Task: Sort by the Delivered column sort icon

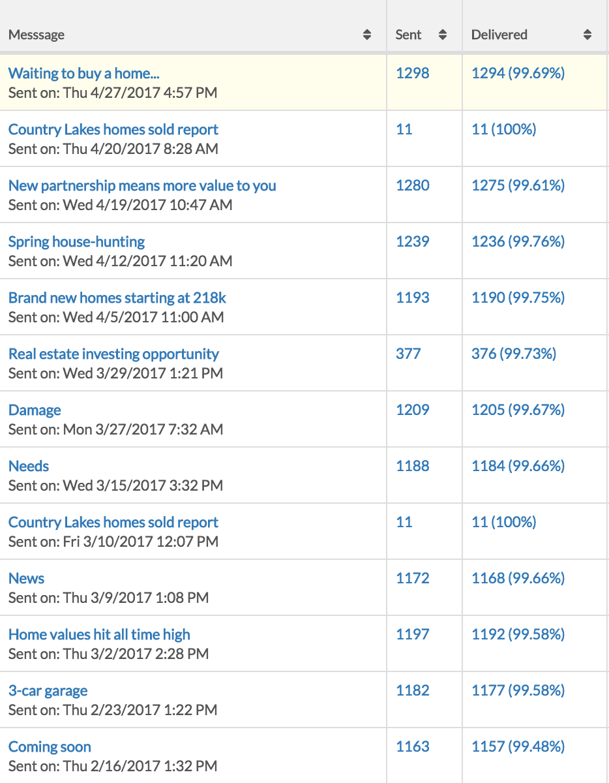Action: click(587, 35)
